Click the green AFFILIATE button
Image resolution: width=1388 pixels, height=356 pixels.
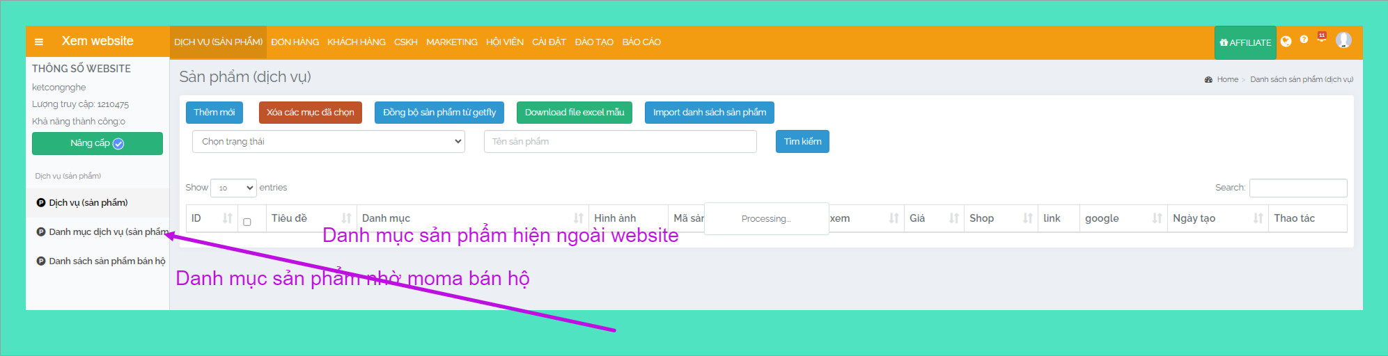(1245, 42)
